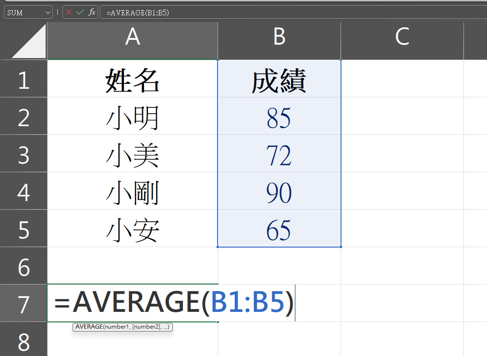Select row 6 header

click(x=24, y=266)
